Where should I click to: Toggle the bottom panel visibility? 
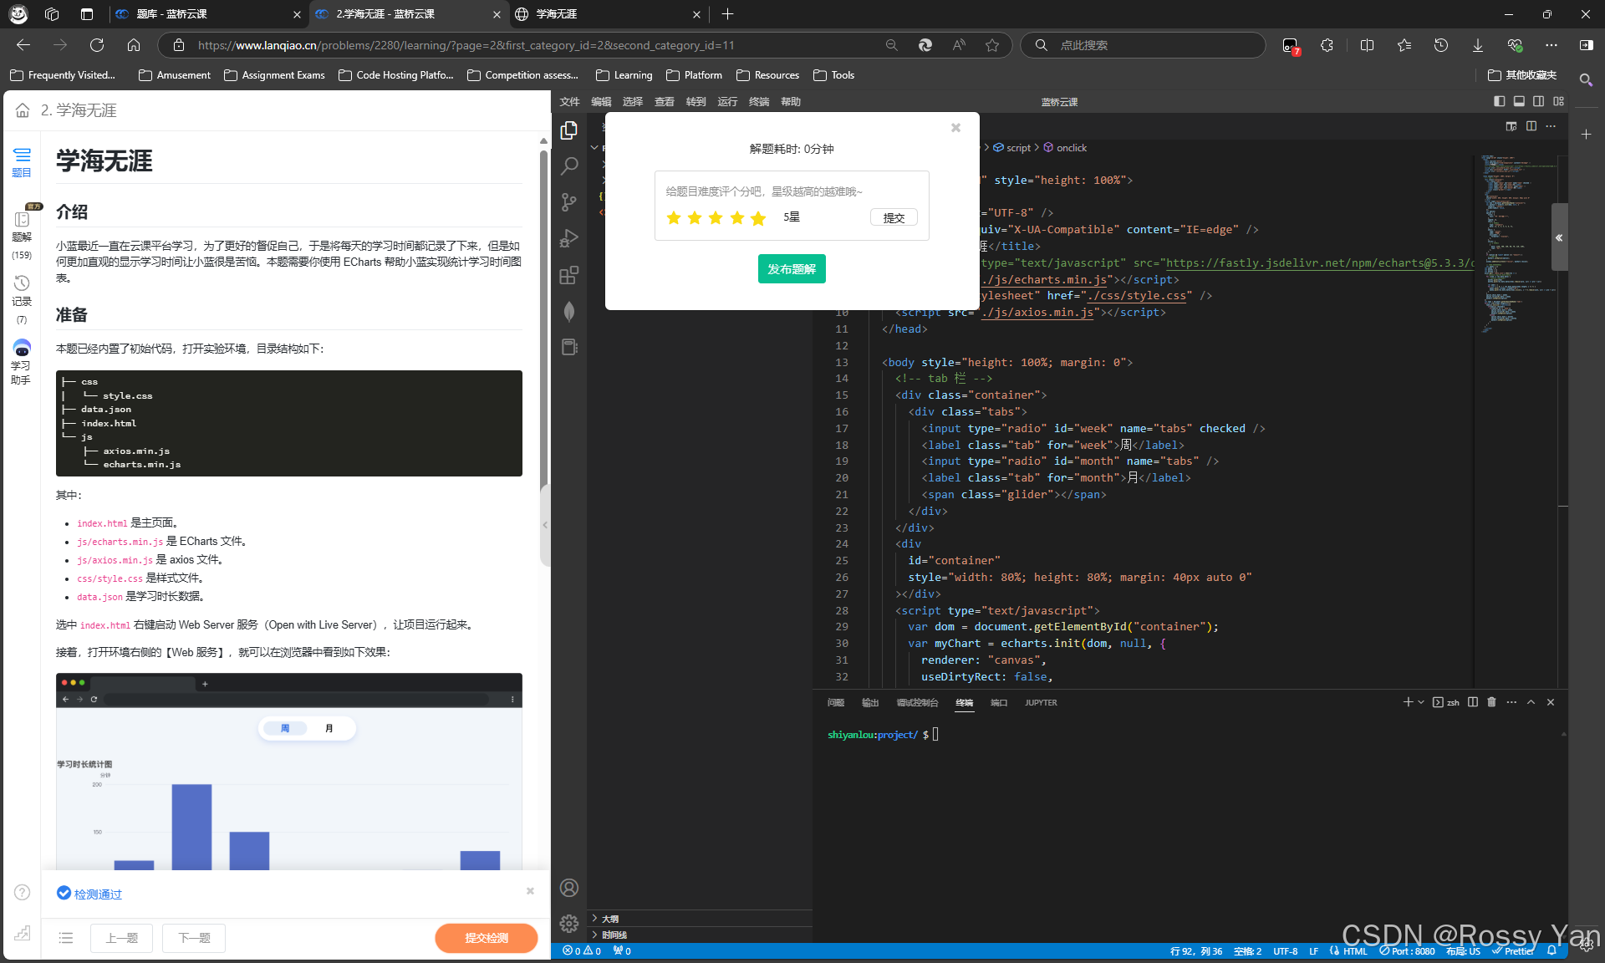[x=1519, y=101]
